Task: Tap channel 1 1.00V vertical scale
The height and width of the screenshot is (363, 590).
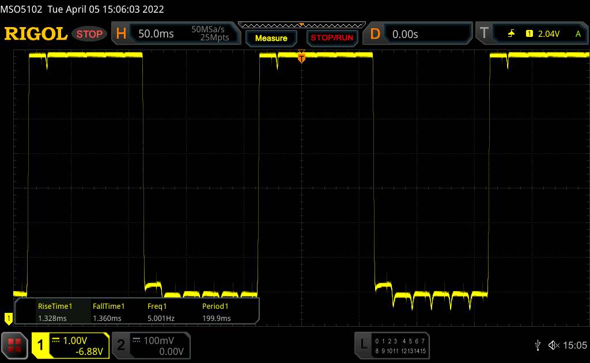Action: (x=75, y=341)
